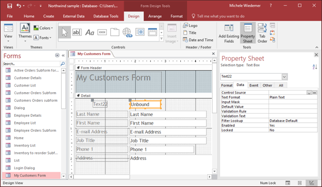
Task: Close the My Customers Form tab
Action: coord(213,53)
